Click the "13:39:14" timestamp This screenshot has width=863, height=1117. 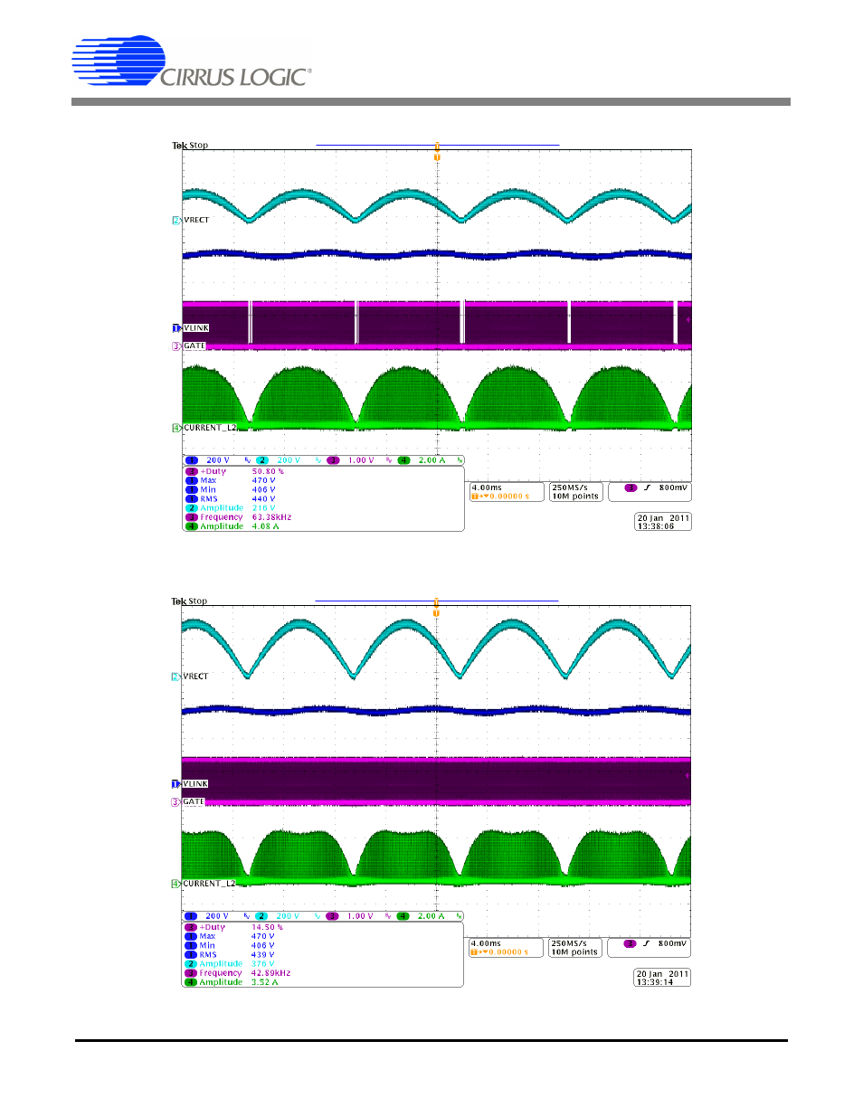(x=655, y=982)
